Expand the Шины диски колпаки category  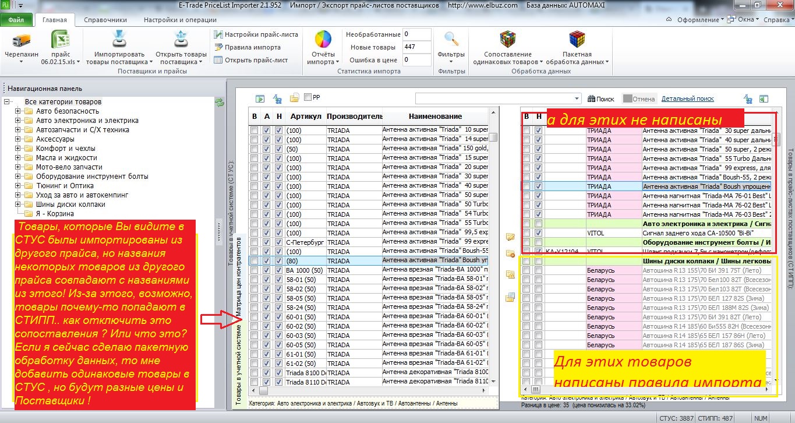coord(18,205)
